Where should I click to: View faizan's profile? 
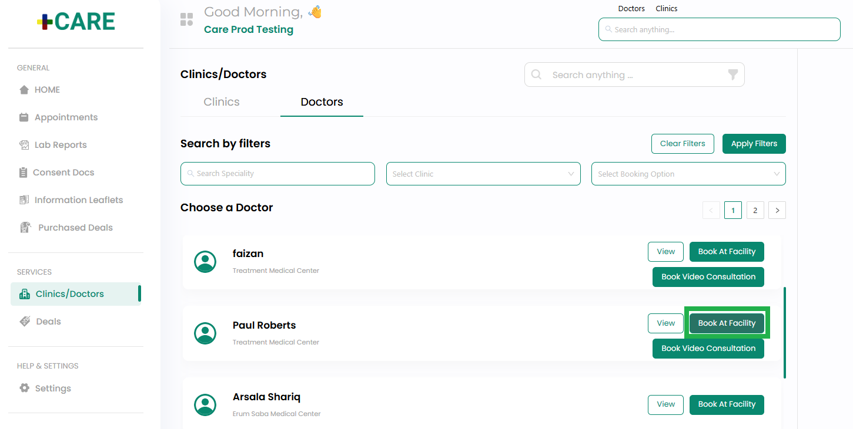[665, 252]
